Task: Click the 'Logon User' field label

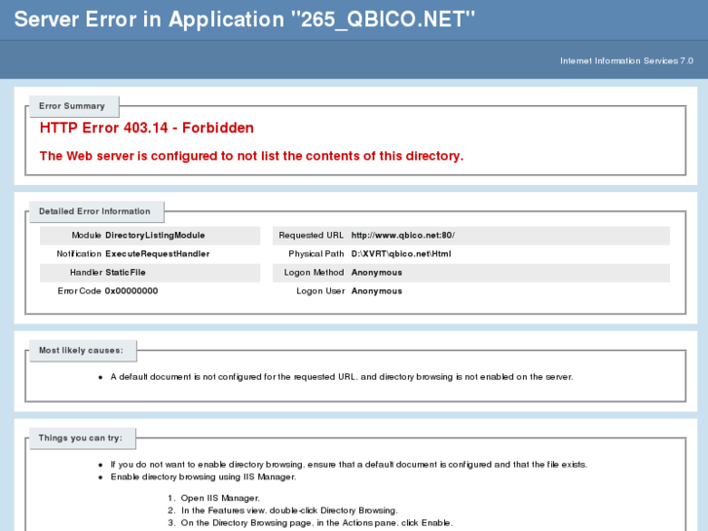Action: 320,291
